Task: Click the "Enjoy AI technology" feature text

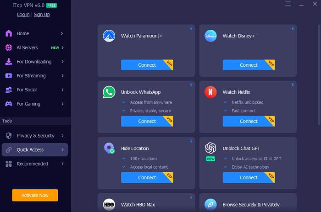Action: (x=250, y=167)
